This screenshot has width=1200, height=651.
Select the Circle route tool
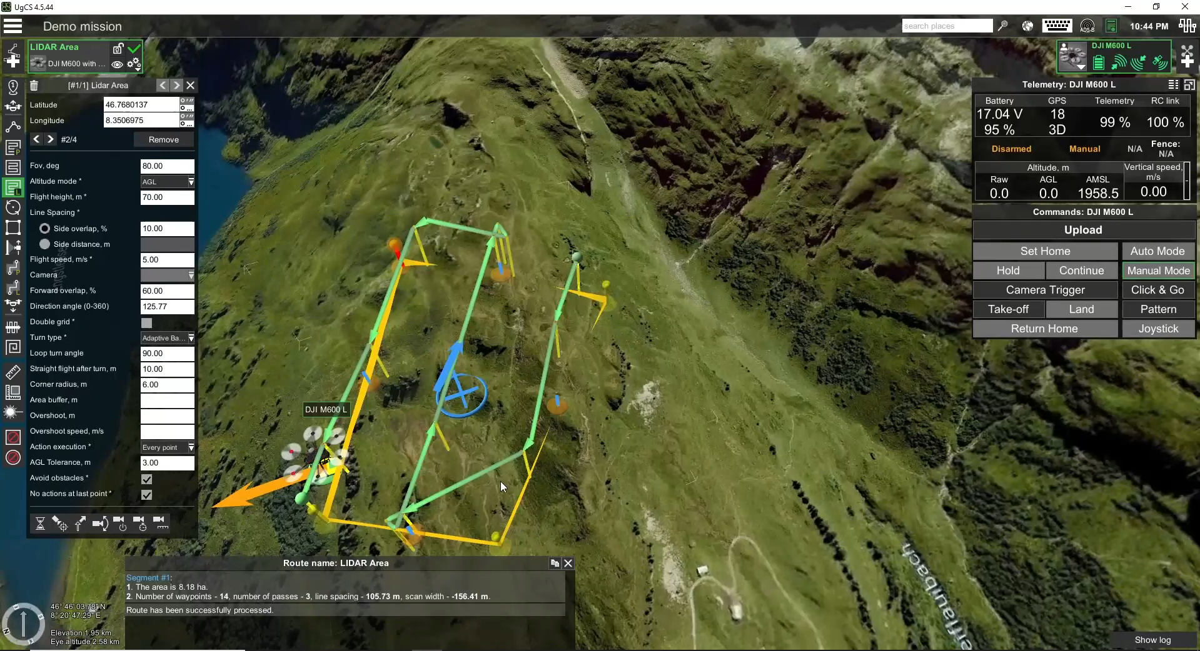pos(13,207)
